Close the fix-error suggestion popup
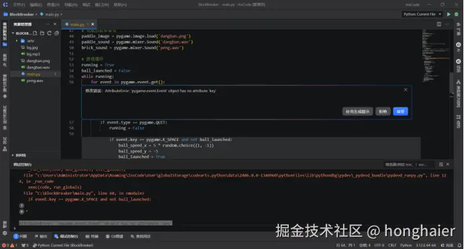This screenshot has width=464, height=249. click(406, 90)
